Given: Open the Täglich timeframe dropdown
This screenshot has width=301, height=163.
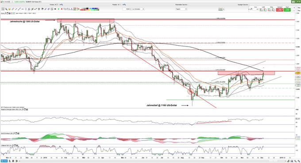Looking at the screenshot, I should coord(181,9).
